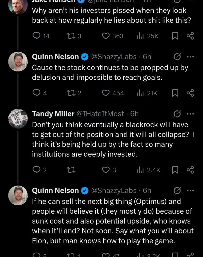Viewport: 203px width, 257px height.
Task: Open Tandy Miller's profile name
Action: pyautogui.click(x=53, y=114)
